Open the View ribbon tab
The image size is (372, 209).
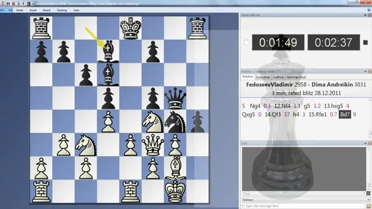[76, 10]
